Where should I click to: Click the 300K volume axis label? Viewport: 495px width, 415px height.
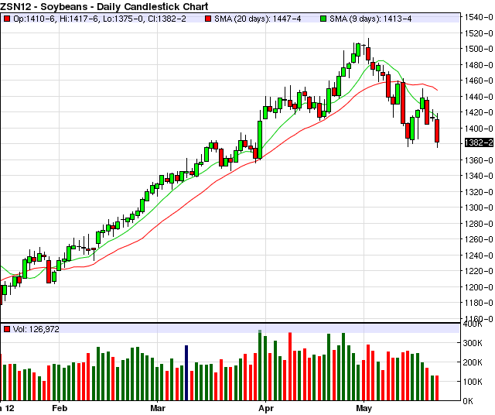(473, 343)
